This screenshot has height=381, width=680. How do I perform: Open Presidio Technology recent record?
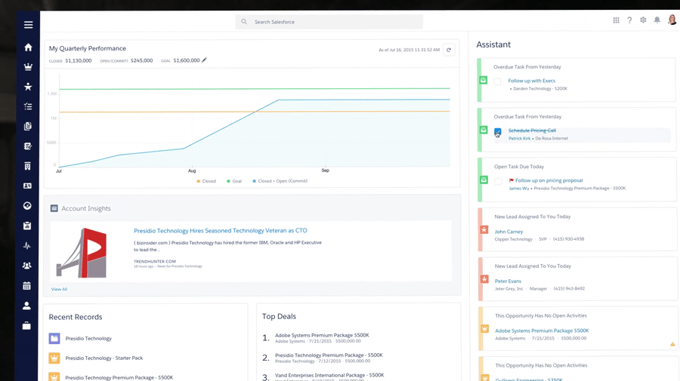point(88,338)
